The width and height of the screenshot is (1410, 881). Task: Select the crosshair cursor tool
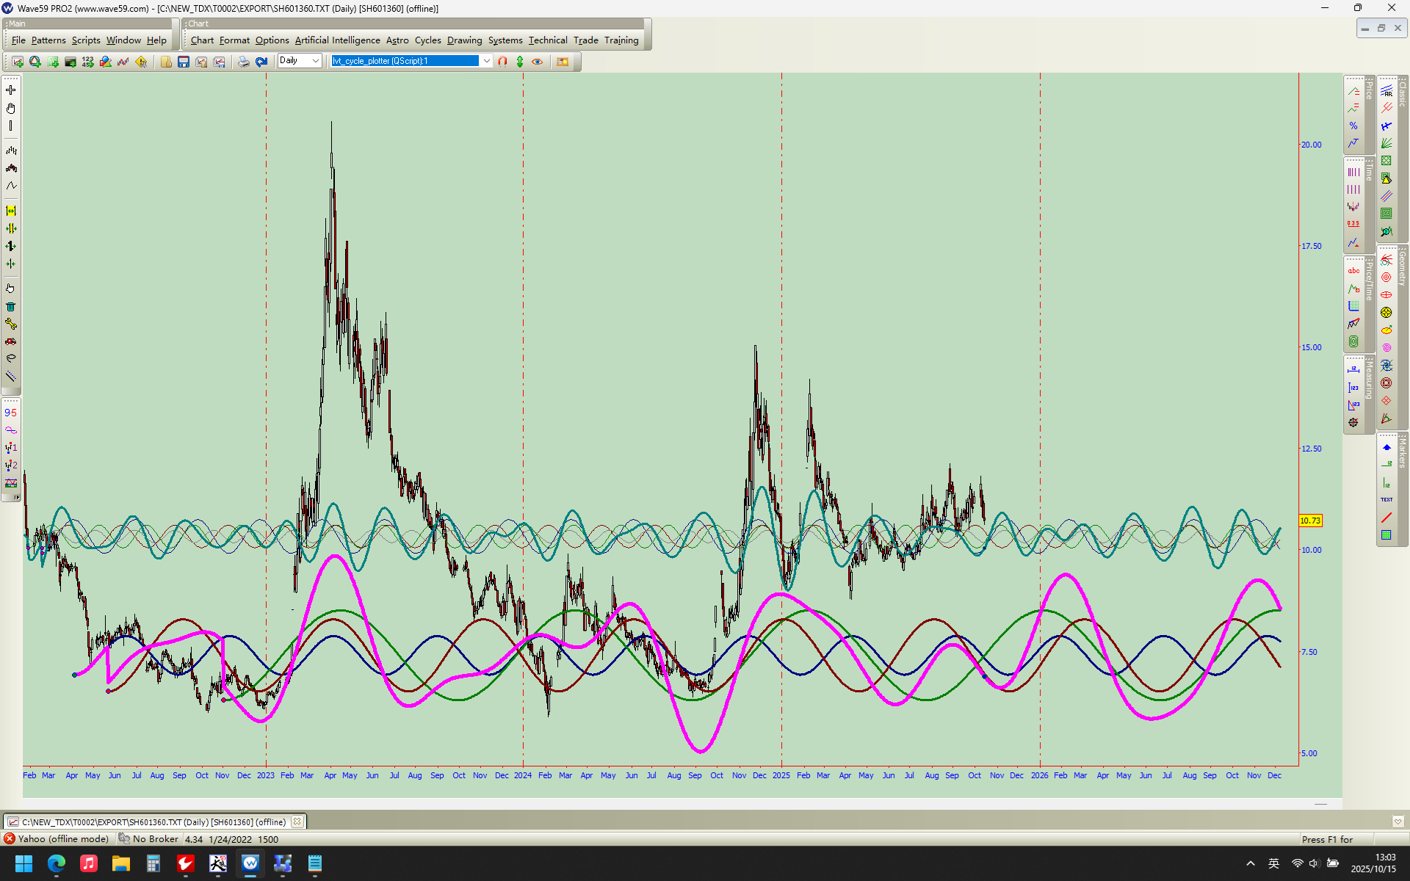click(x=11, y=90)
